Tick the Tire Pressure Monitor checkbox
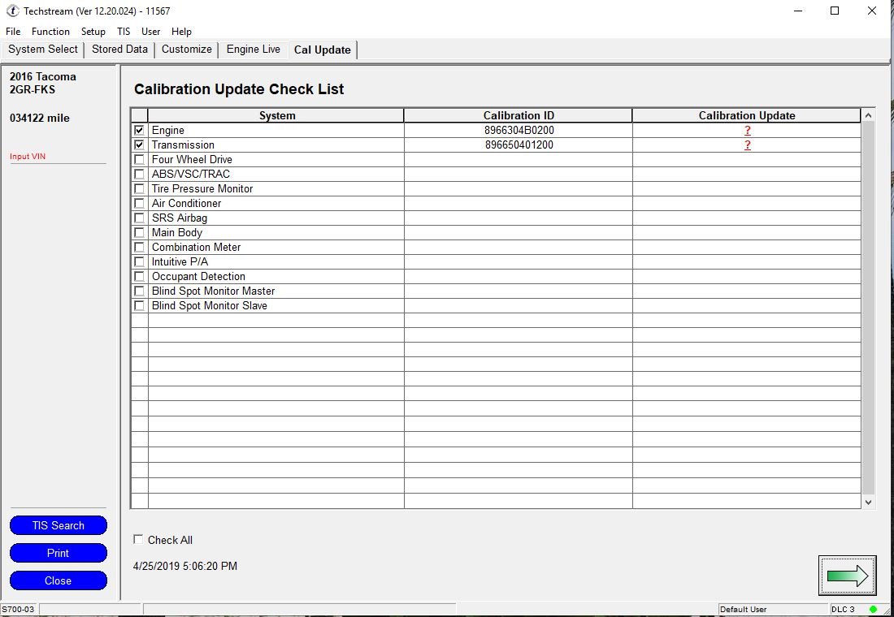Viewport: 894px width, 617px height. point(139,188)
